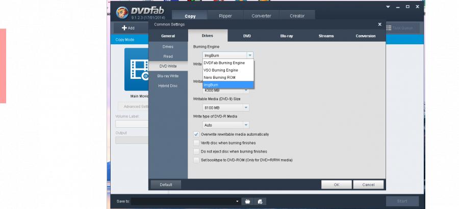Choose Nero Burning ROM from list
Screen dimensions: 459x209
[x=228, y=77]
